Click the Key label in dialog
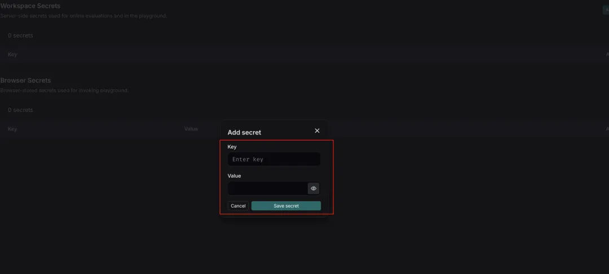 [x=232, y=147]
